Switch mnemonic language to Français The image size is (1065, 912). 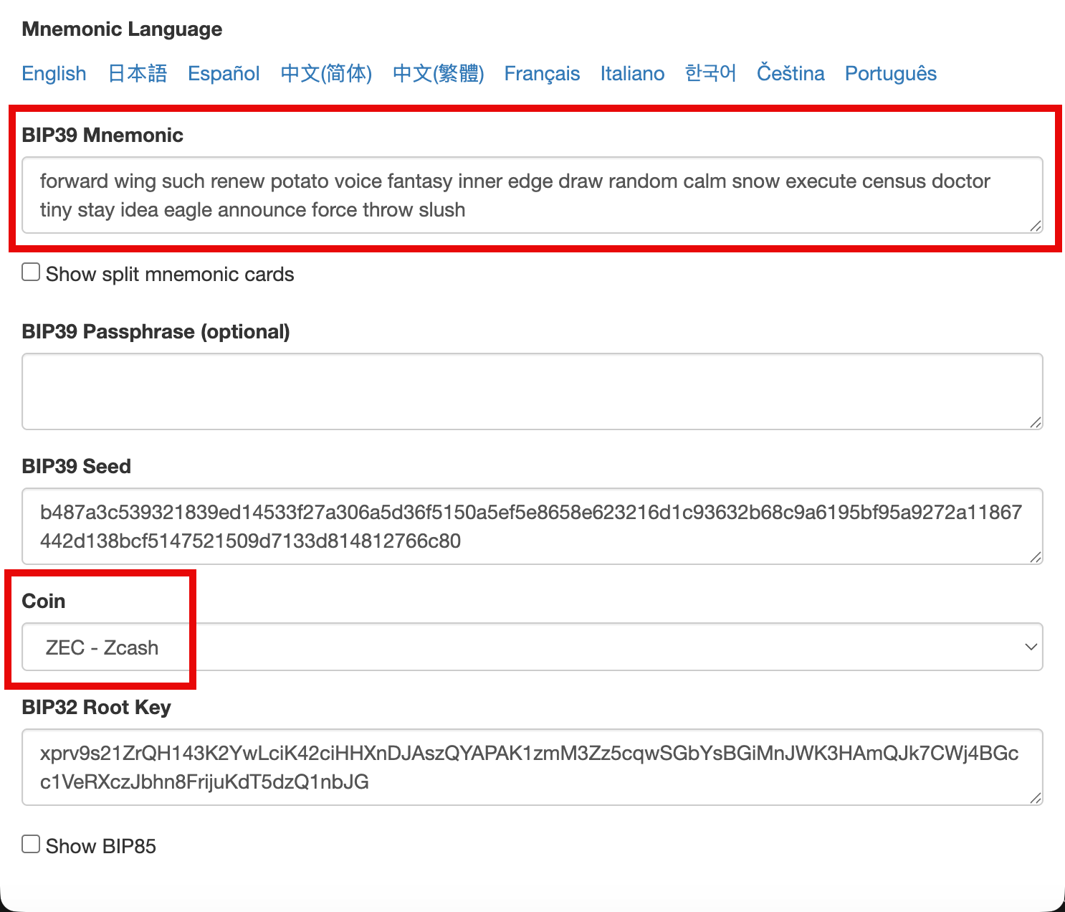(542, 74)
